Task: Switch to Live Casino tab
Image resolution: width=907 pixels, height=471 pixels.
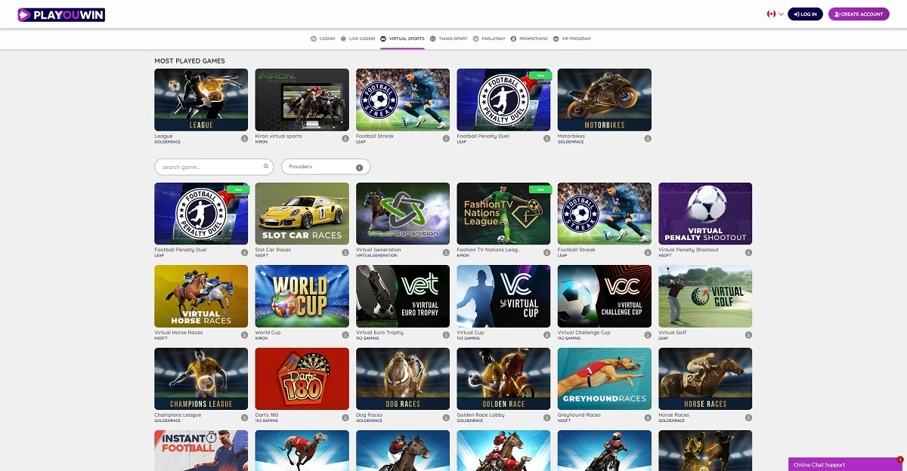Action: (x=358, y=38)
